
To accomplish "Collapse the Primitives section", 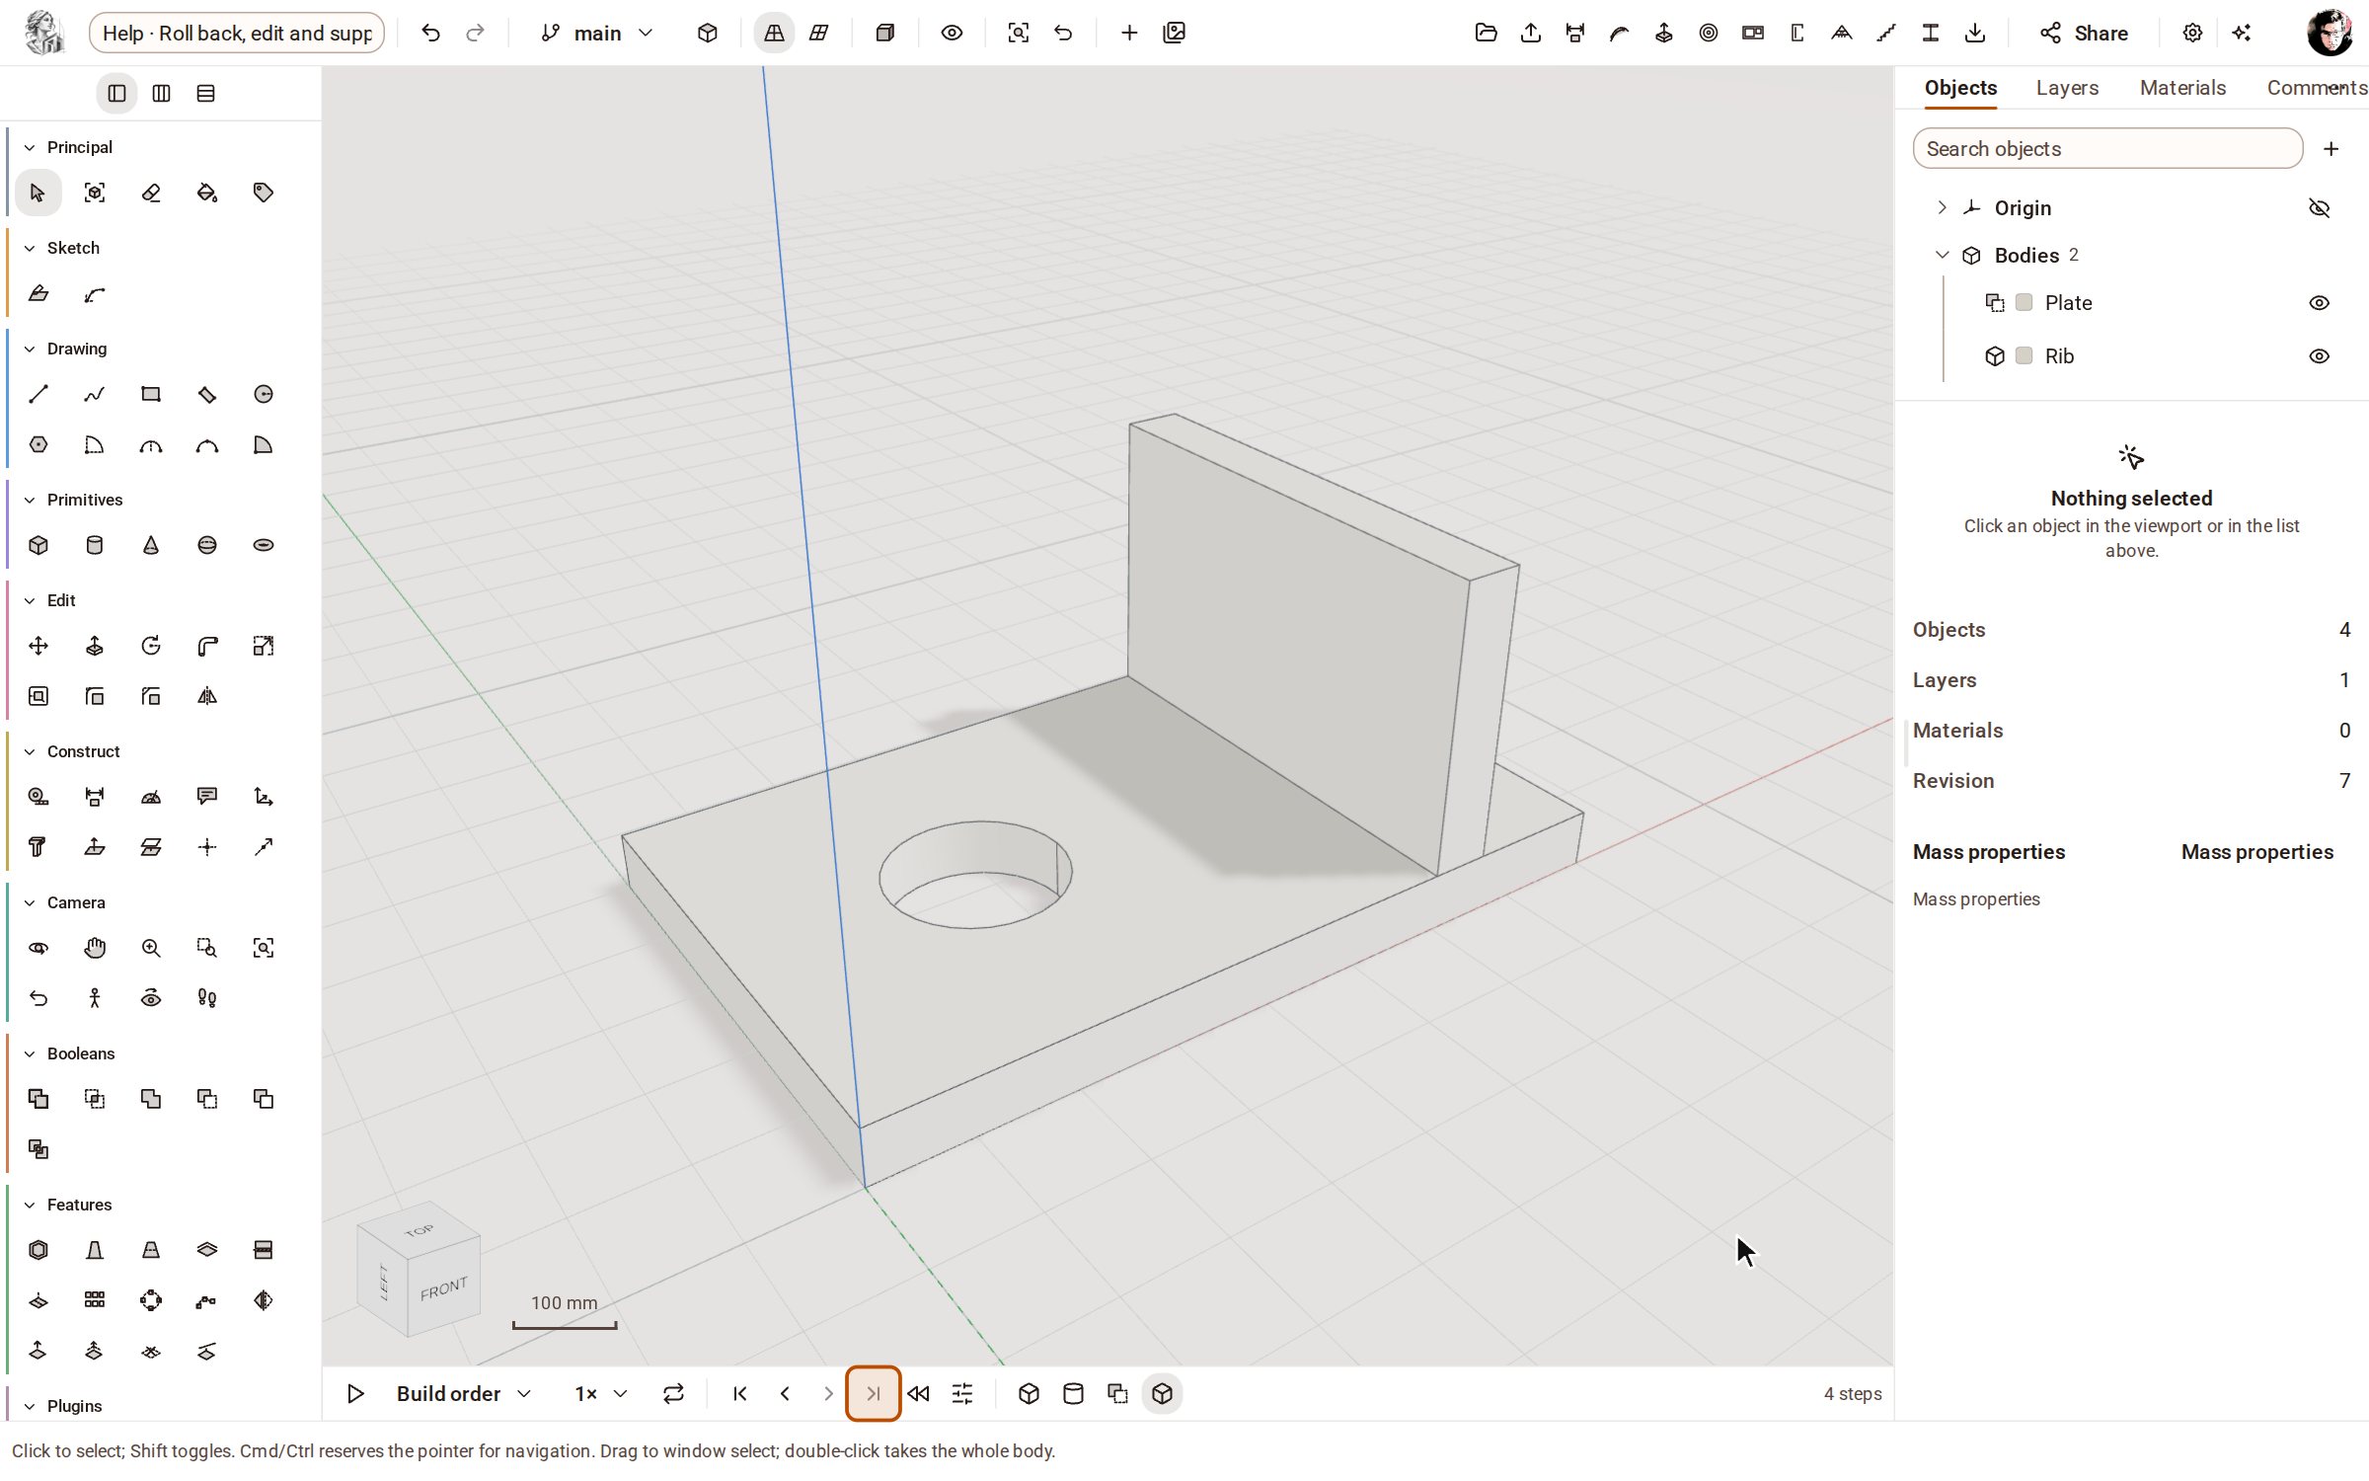I will (30, 500).
